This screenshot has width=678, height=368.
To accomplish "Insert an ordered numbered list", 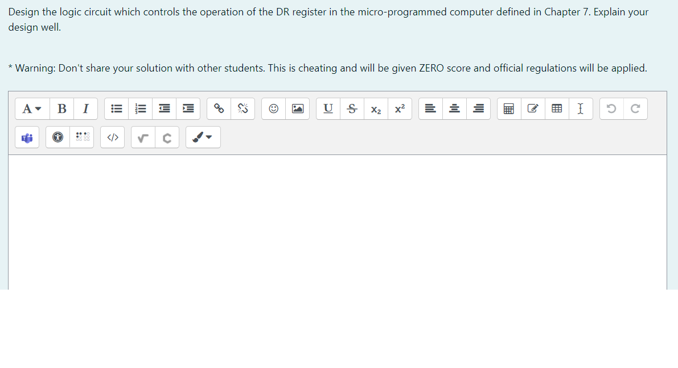I will [x=141, y=108].
